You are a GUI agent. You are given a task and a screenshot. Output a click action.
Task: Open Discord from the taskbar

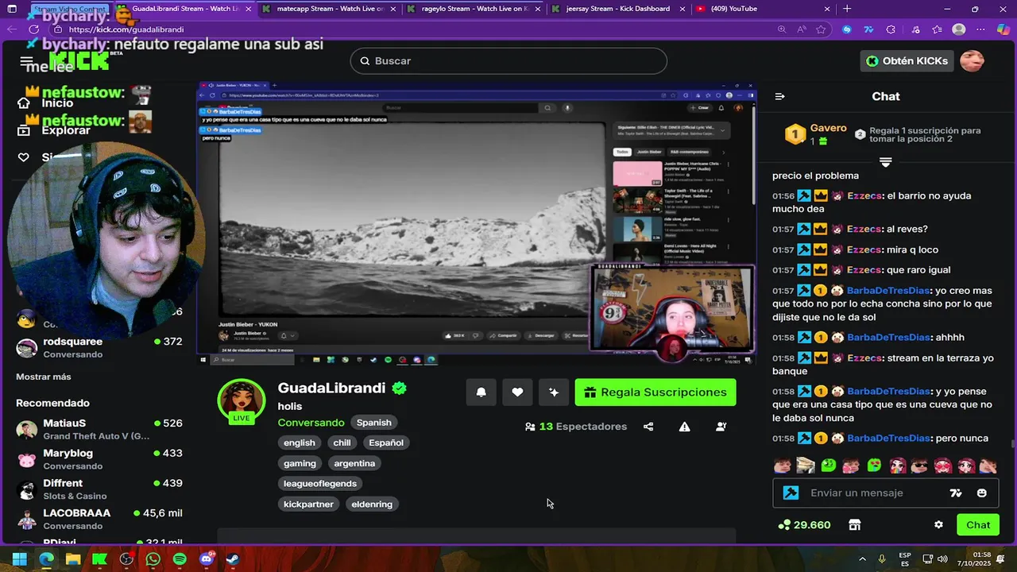pyautogui.click(x=207, y=559)
